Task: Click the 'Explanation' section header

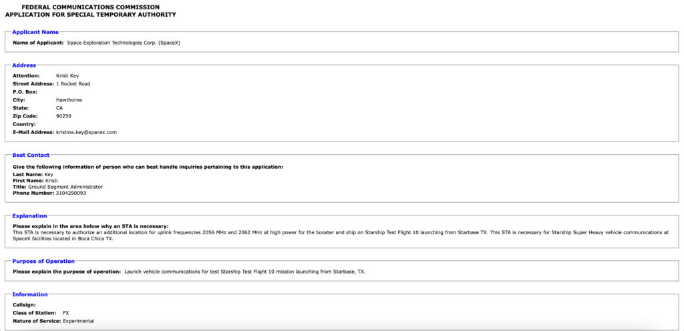Action: pos(29,216)
